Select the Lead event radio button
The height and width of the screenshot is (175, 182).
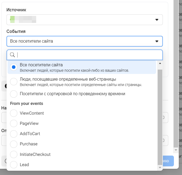coord(14,165)
